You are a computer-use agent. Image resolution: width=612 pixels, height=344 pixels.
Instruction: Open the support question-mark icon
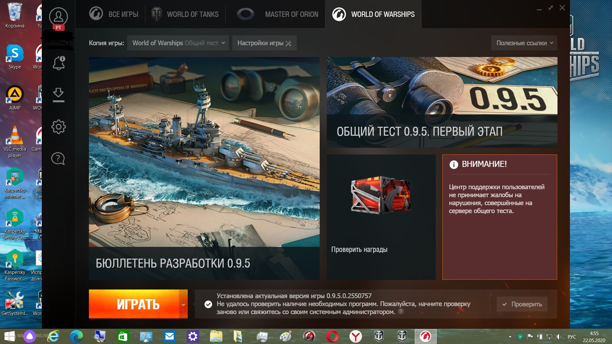point(58,158)
